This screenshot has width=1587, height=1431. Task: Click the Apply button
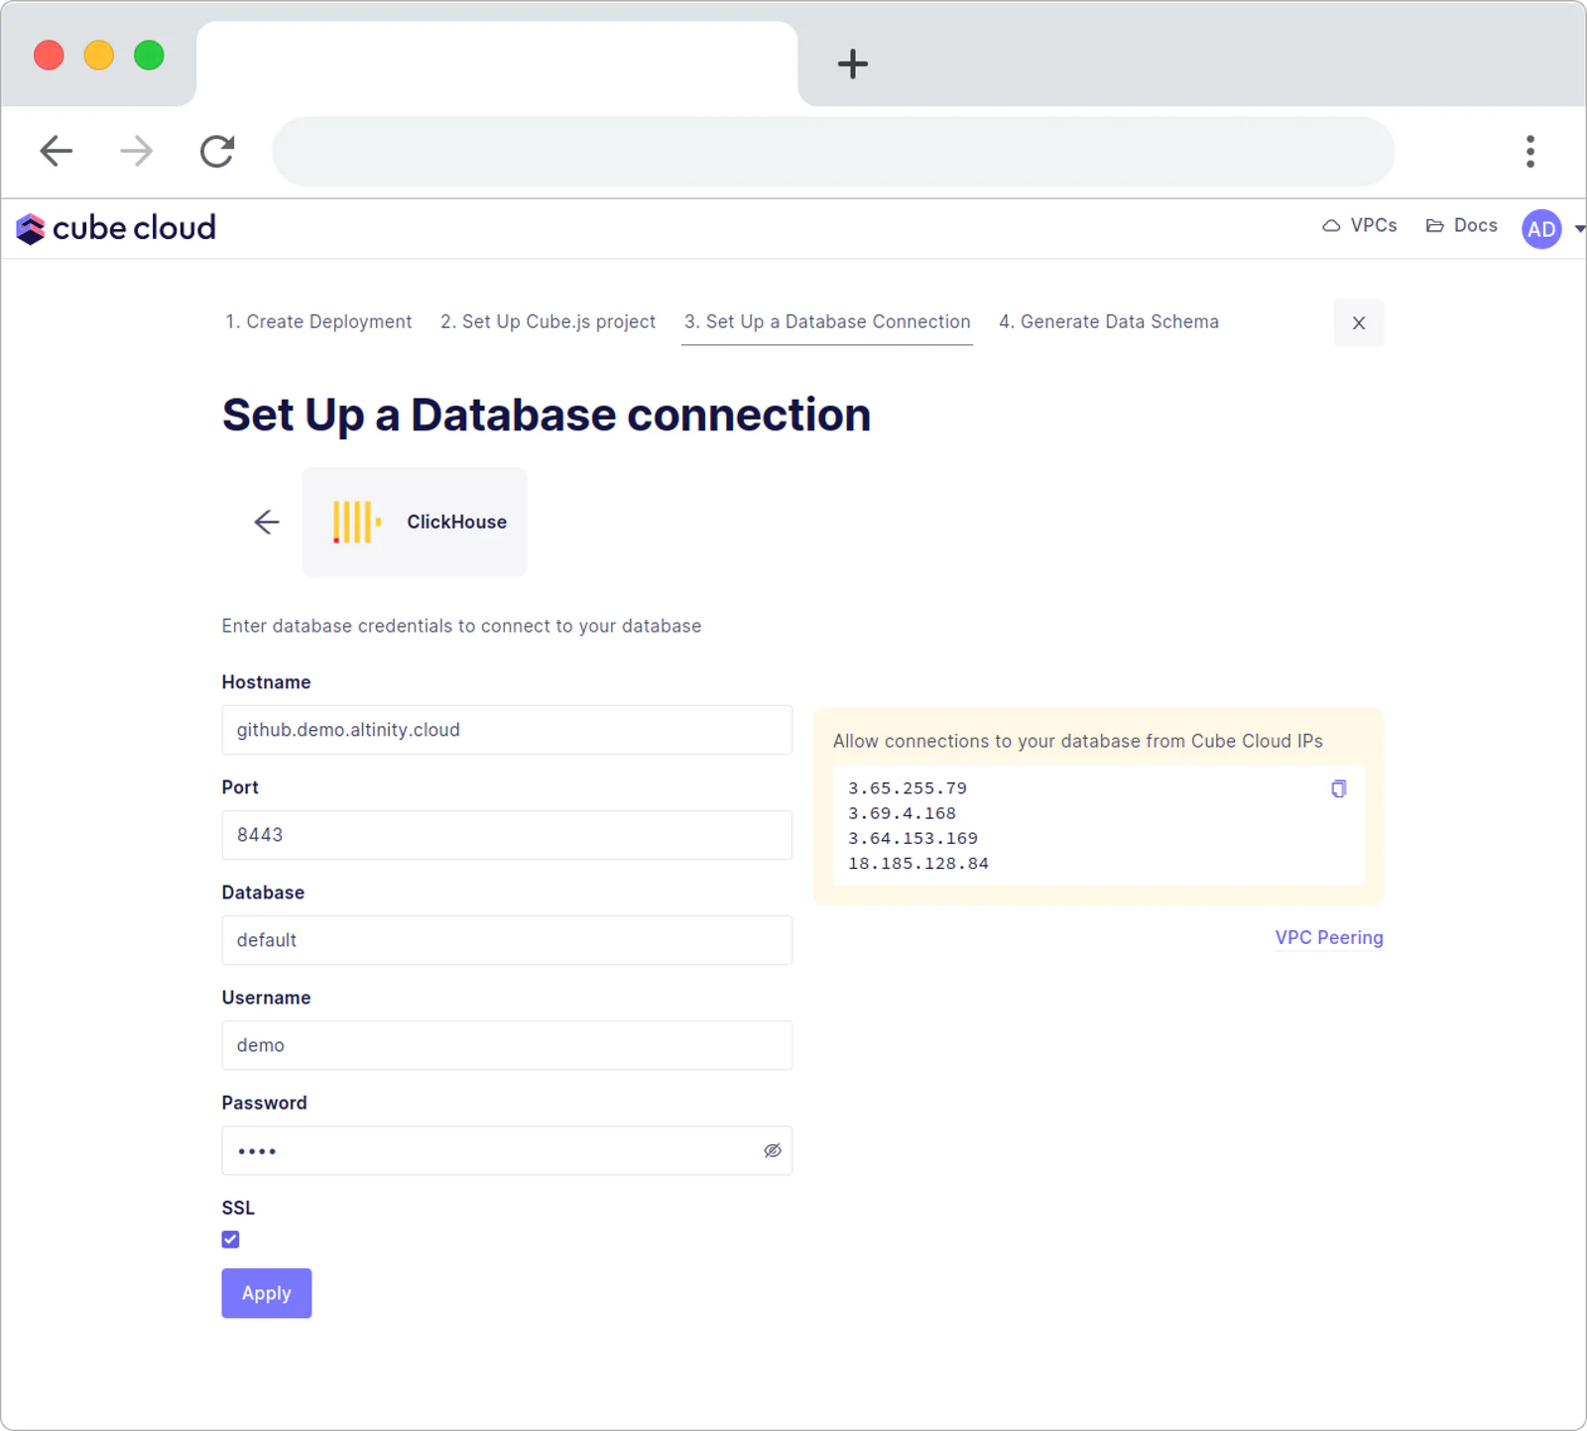click(267, 1293)
